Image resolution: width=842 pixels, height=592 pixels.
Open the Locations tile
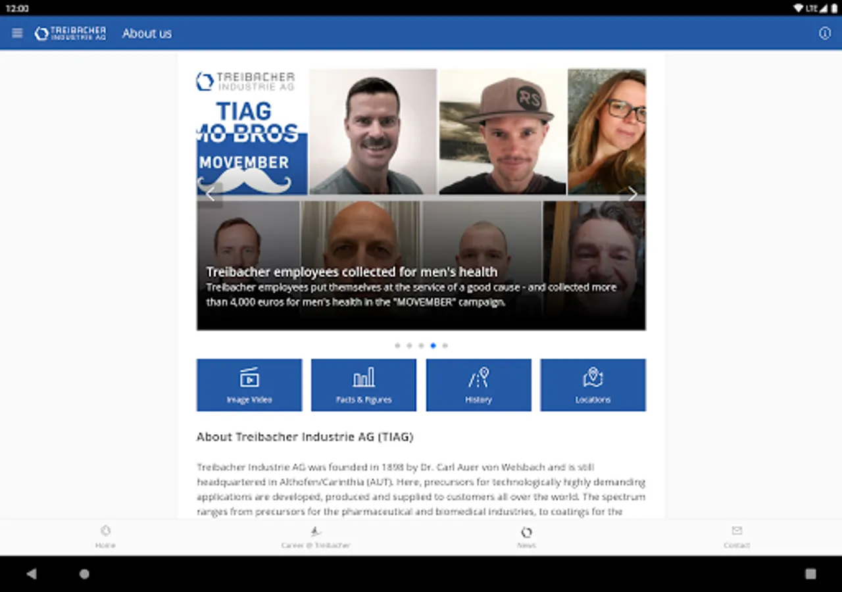tap(593, 385)
